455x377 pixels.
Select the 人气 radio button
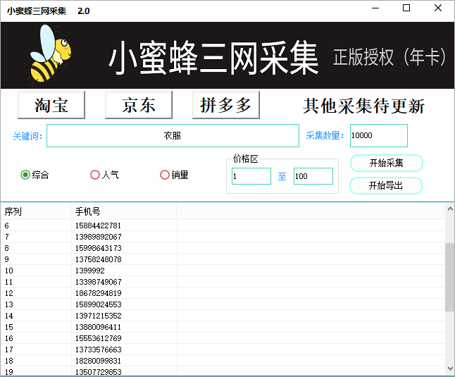coord(95,175)
